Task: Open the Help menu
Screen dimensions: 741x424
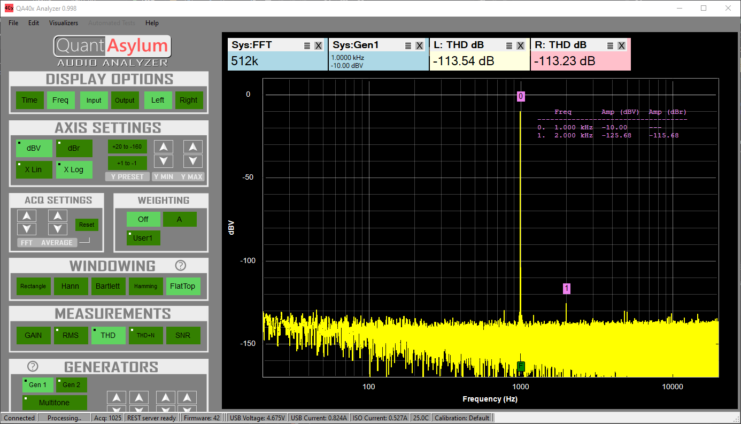Action: click(152, 23)
